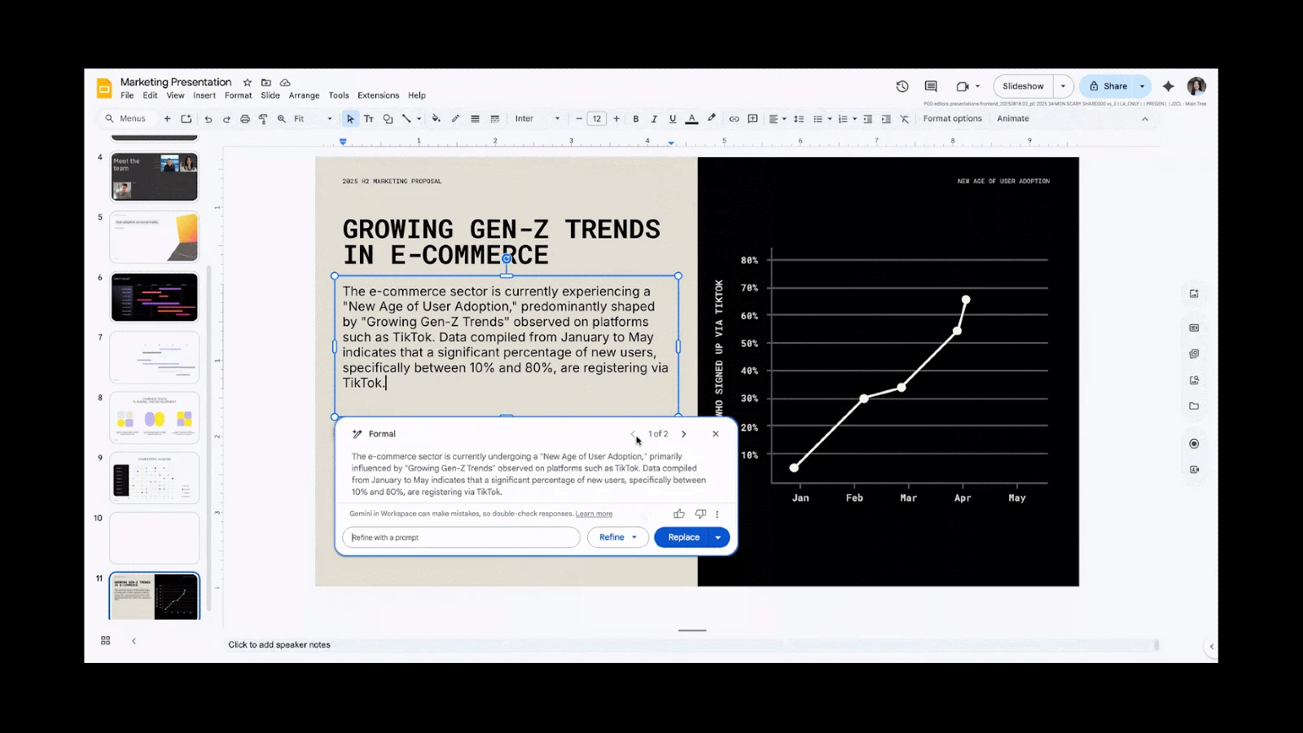Open the Edit menu
Image resolution: width=1303 pixels, height=733 pixels.
[x=150, y=95]
